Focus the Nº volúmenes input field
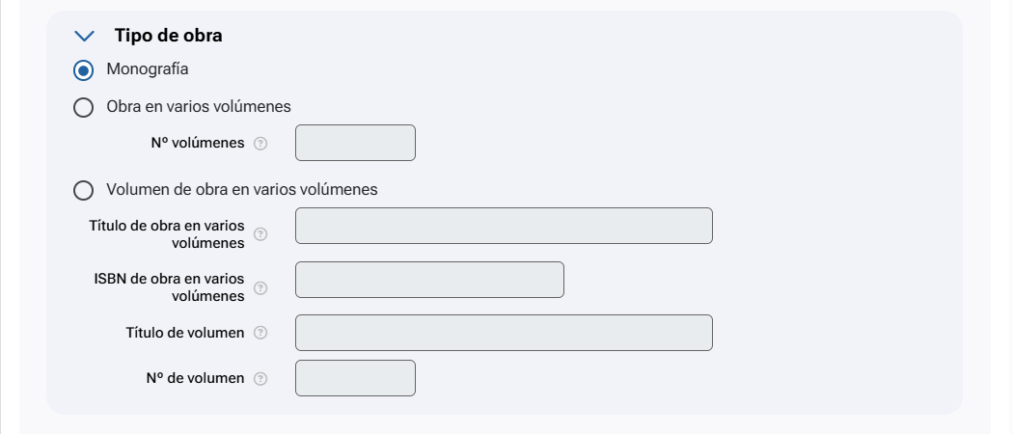The height and width of the screenshot is (434, 1013). (355, 143)
